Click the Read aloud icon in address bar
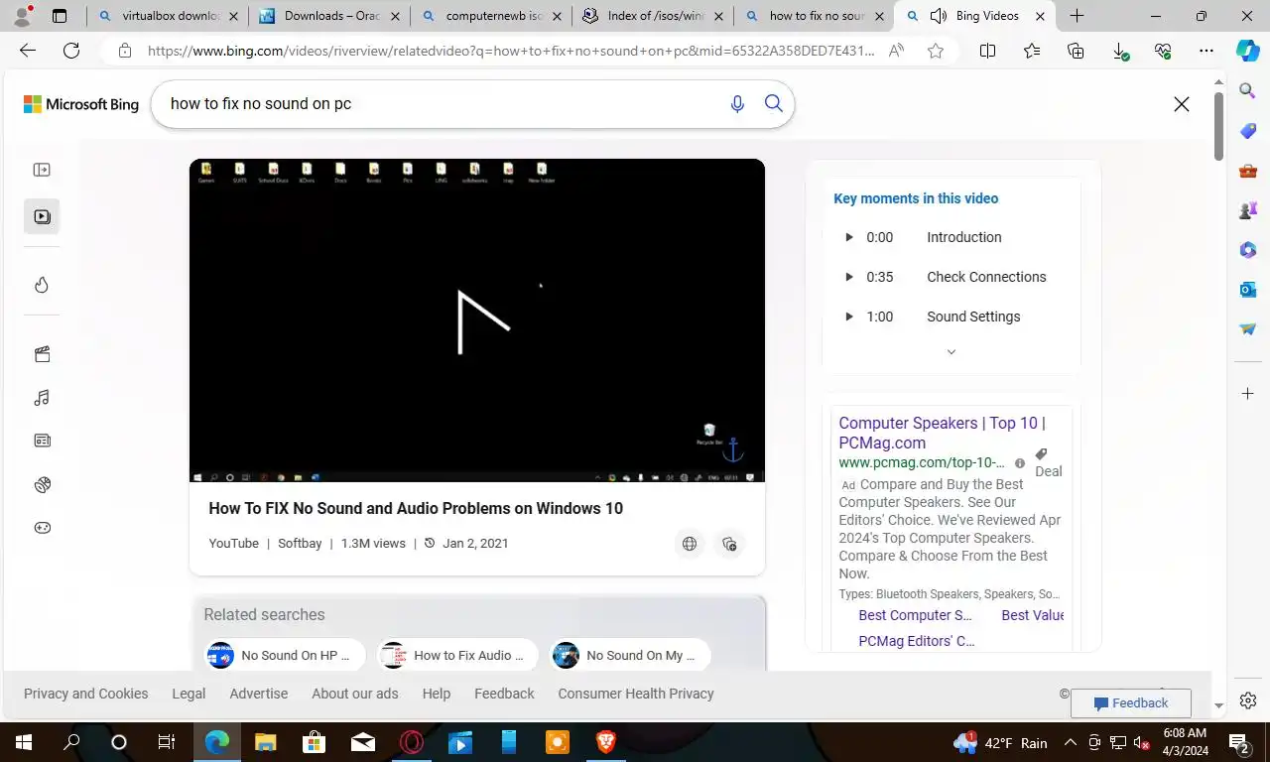 (x=896, y=51)
